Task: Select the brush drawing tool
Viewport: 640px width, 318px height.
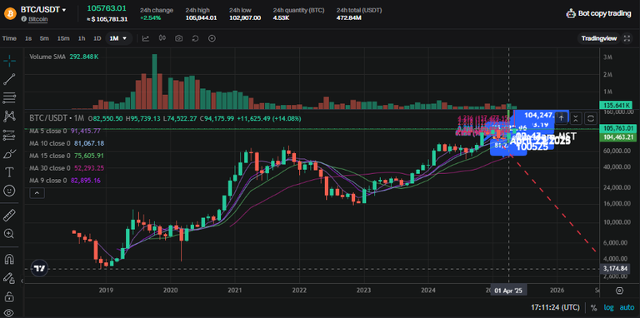Action: 9,154
